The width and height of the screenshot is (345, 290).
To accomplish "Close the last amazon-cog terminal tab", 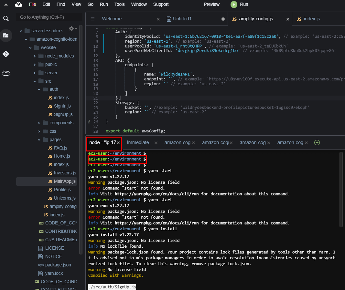I will 306,143.
